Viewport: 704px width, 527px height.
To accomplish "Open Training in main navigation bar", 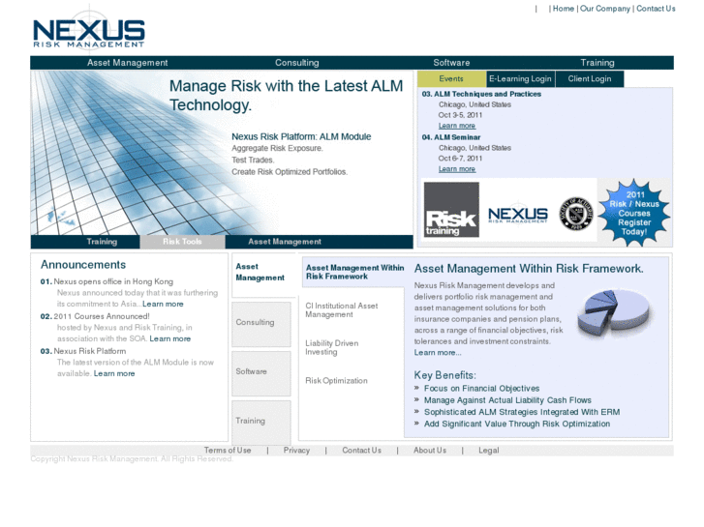I will click(x=597, y=63).
